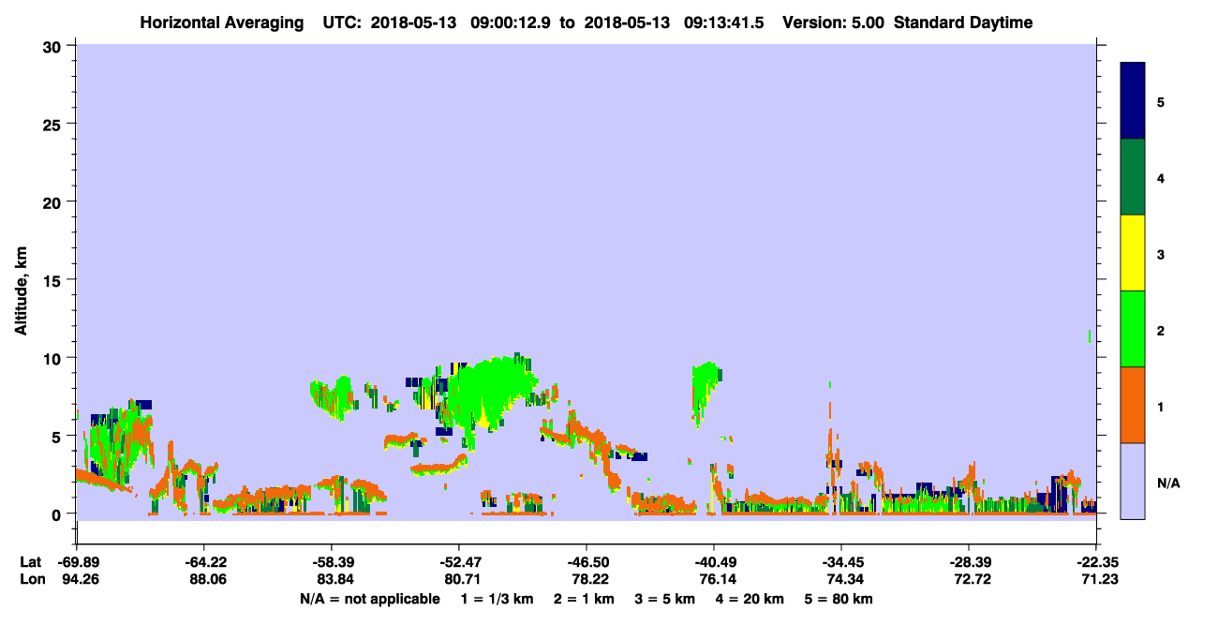Click the orange 1/3 km colorbar segment
This screenshot has width=1218, height=625.
coord(1133,405)
